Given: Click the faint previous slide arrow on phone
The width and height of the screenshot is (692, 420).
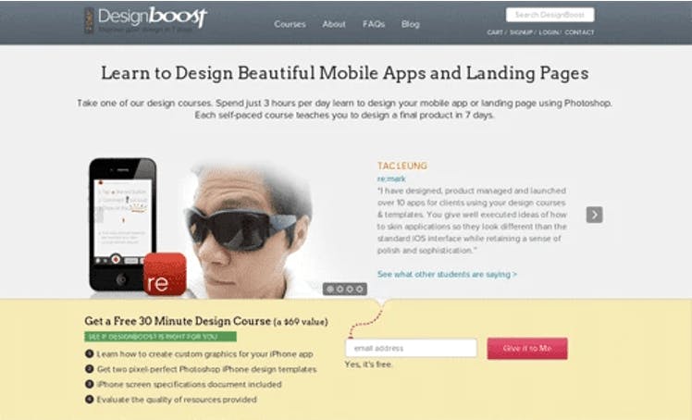Looking at the screenshot, I should point(99,215).
